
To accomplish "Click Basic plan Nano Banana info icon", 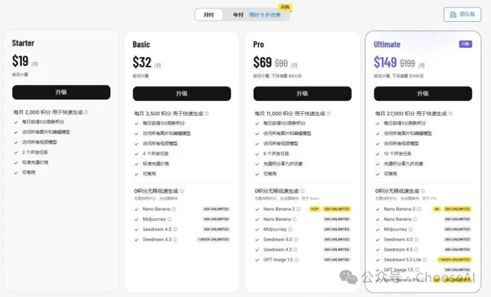I will click(x=174, y=209).
